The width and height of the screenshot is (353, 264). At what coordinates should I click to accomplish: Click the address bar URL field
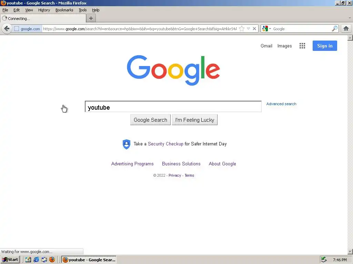coord(140,29)
